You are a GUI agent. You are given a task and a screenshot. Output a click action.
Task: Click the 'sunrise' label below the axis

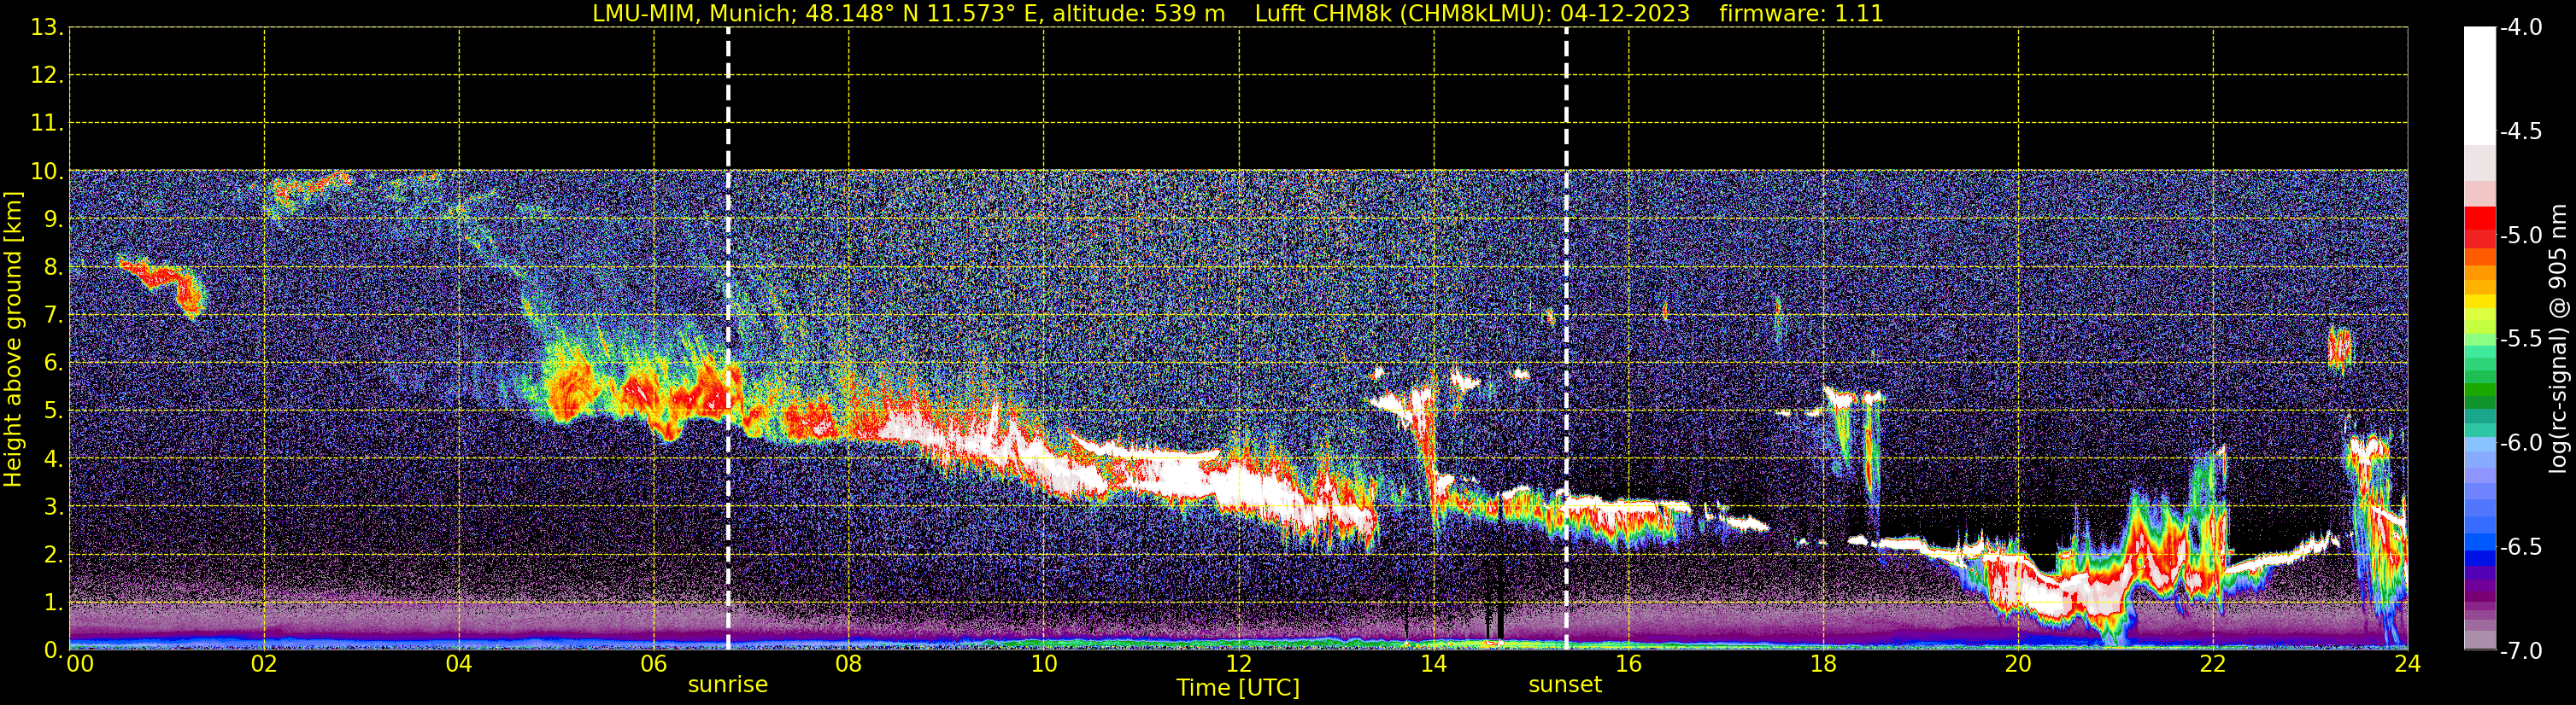tap(728, 685)
